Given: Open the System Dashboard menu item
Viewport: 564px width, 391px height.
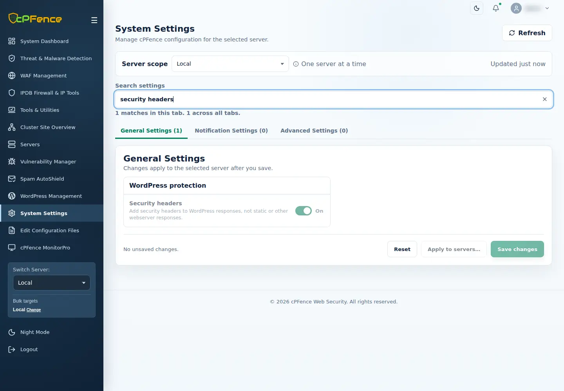Looking at the screenshot, I should [x=52, y=41].
